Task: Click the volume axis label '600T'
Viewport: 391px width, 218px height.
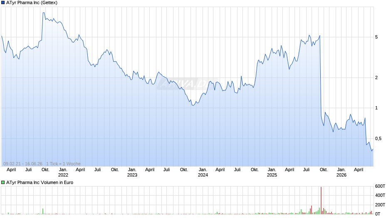Action: pos(380,186)
